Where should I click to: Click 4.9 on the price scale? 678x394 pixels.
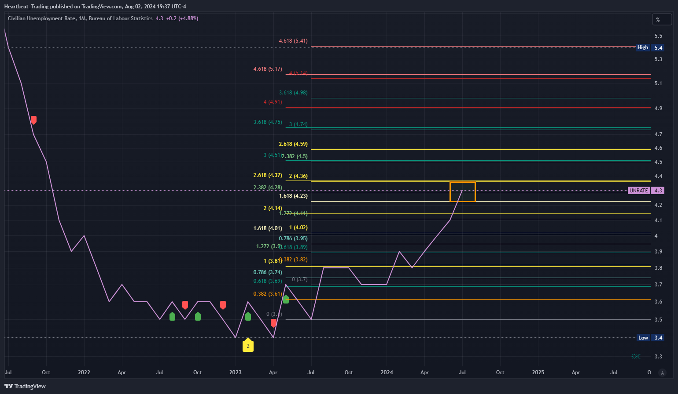pyautogui.click(x=658, y=108)
